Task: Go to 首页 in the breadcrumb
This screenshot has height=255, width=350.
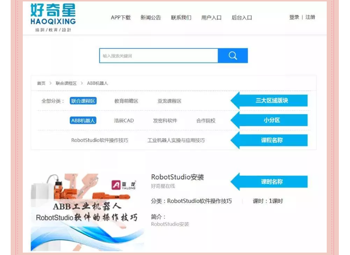Action: point(41,83)
